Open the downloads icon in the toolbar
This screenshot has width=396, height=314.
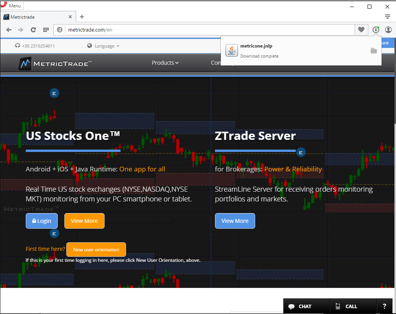376,30
